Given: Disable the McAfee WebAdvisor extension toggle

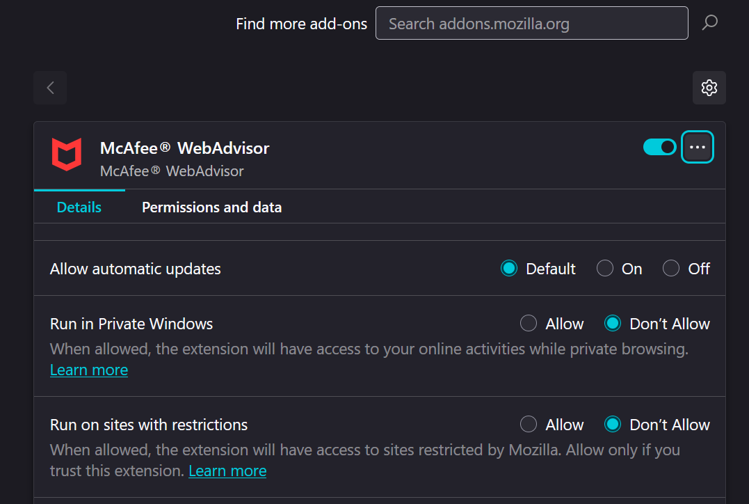Looking at the screenshot, I should [659, 147].
